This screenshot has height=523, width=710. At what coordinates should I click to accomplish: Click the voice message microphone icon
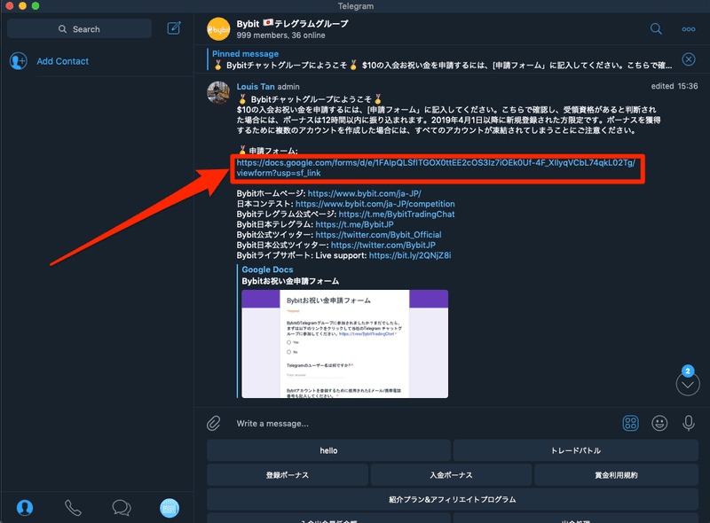(689, 423)
